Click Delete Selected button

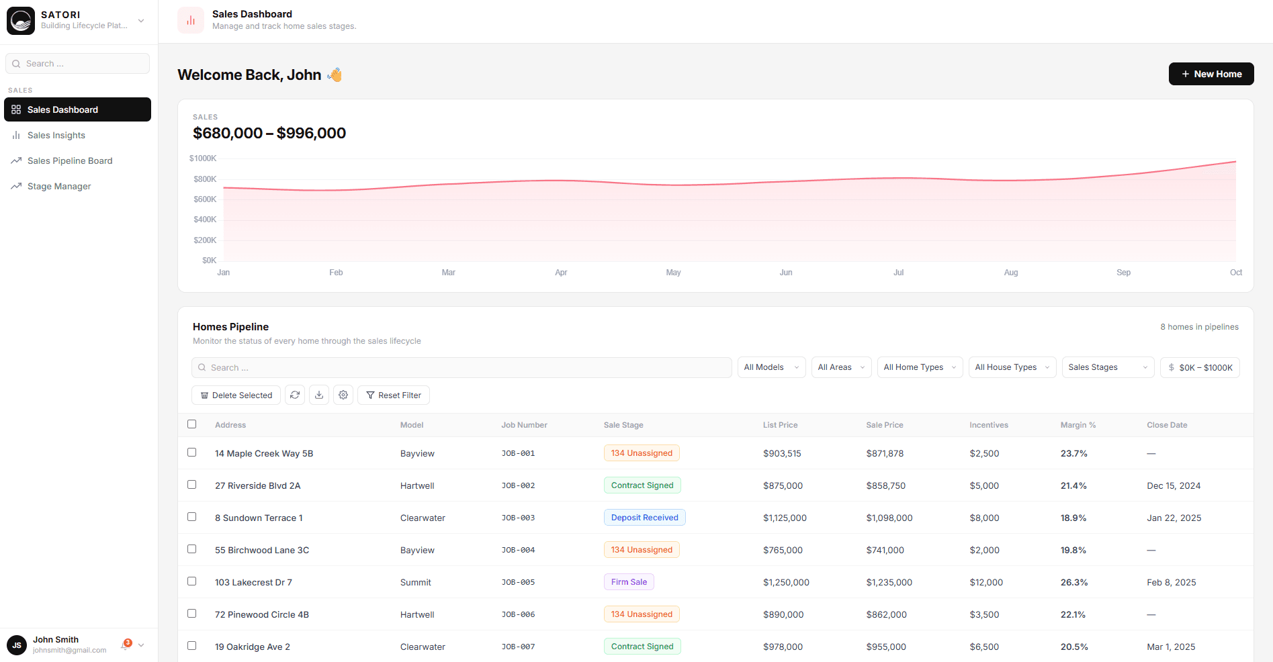pyautogui.click(x=236, y=395)
